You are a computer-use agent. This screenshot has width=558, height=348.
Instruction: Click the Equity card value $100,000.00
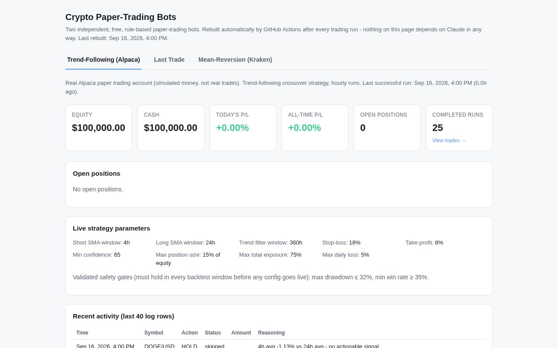[x=99, y=128]
